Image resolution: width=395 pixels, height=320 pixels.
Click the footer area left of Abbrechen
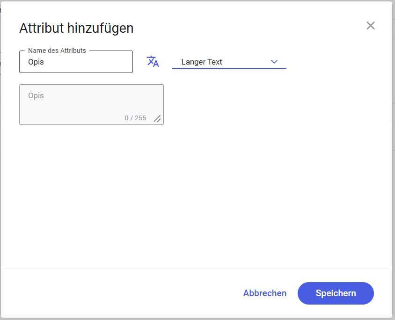121,293
